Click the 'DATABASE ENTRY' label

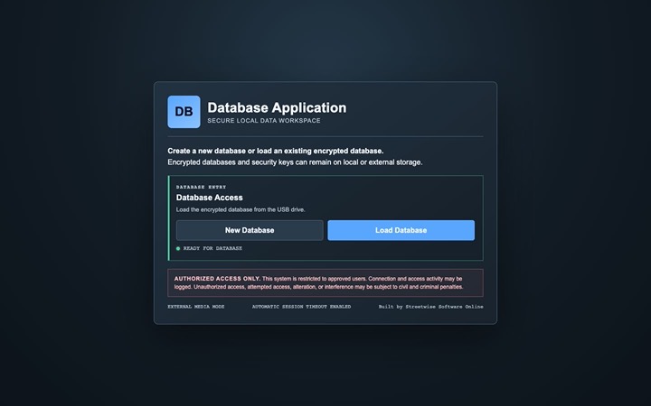pyautogui.click(x=201, y=187)
